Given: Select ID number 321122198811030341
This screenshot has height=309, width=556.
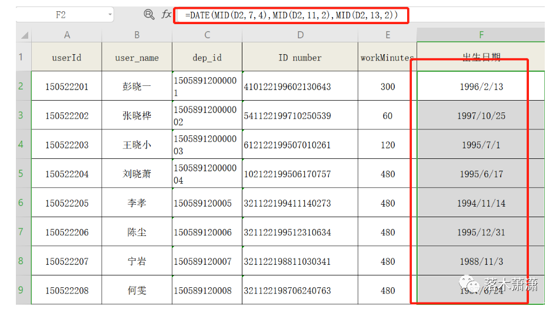Looking at the screenshot, I should [300, 261].
